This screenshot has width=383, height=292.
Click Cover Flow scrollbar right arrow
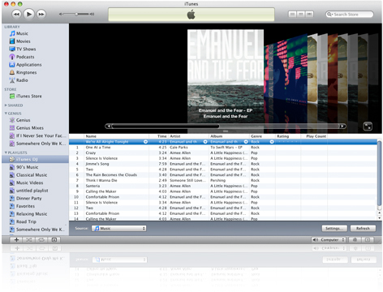tap(342, 126)
